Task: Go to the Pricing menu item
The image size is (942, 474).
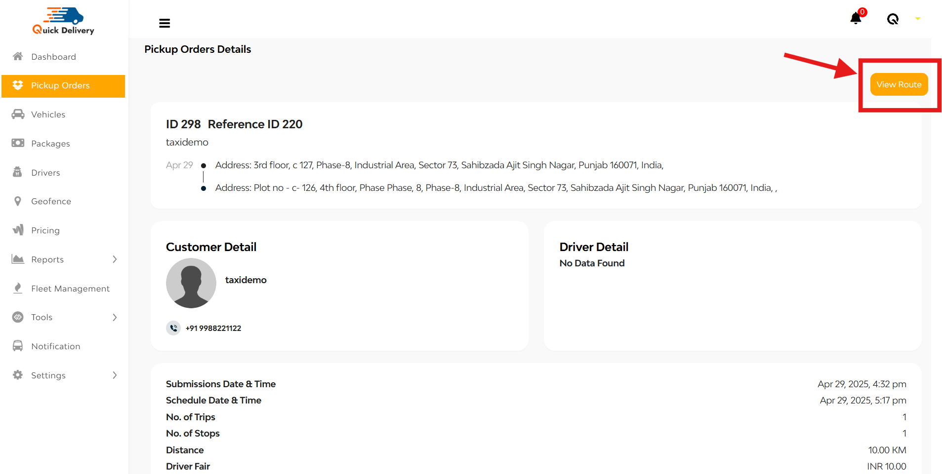Action: click(x=45, y=230)
